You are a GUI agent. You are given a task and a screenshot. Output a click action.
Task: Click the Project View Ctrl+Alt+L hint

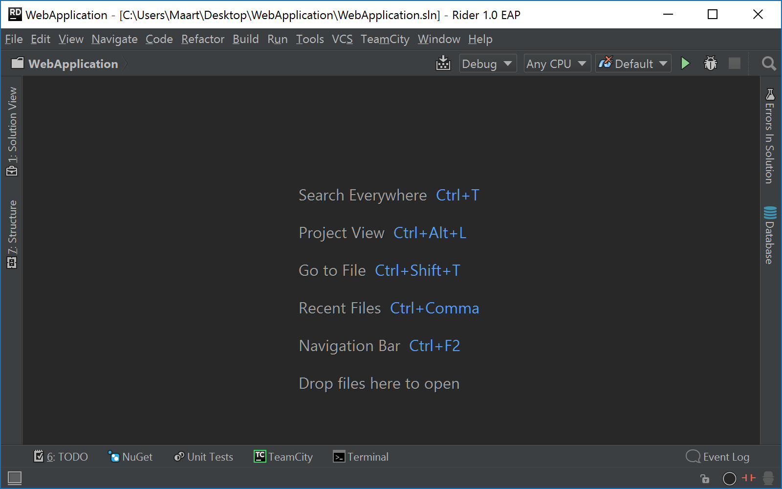coord(383,233)
